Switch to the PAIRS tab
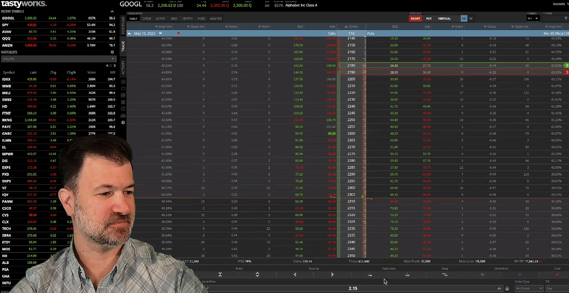The image size is (569, 293). click(x=201, y=18)
